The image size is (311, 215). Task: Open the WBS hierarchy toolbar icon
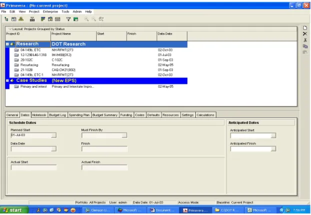(21, 19)
